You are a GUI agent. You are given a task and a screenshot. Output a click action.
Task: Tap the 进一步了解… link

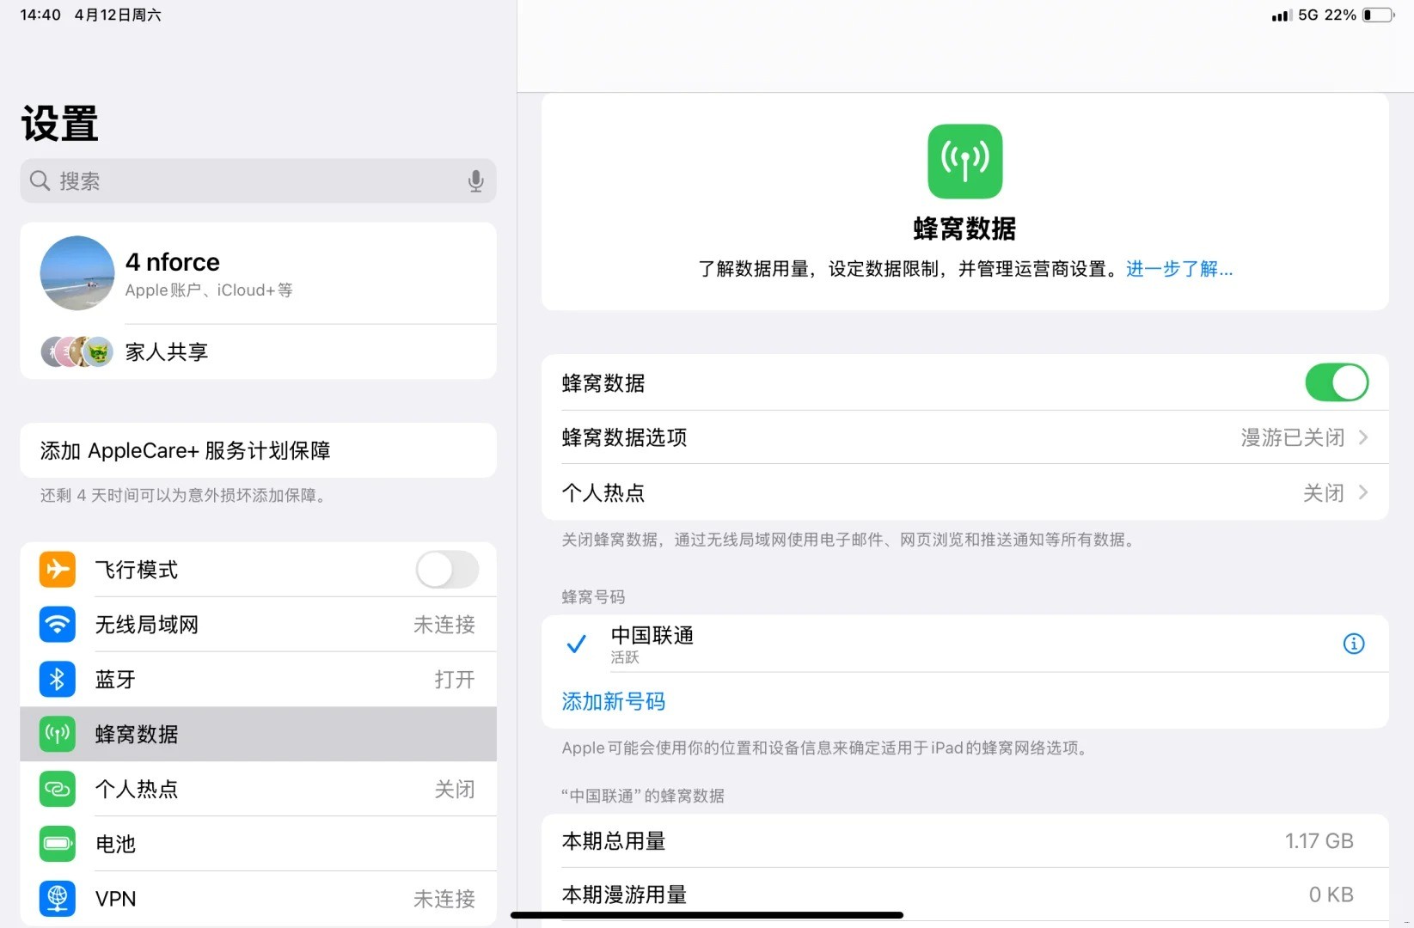[1178, 268]
